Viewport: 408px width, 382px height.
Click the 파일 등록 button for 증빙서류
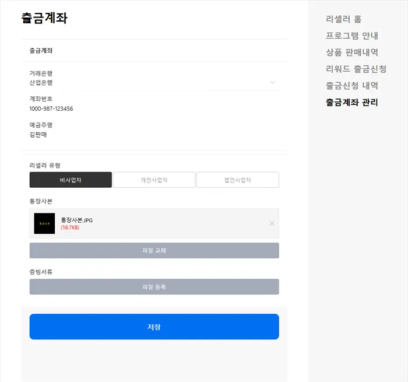click(x=154, y=287)
